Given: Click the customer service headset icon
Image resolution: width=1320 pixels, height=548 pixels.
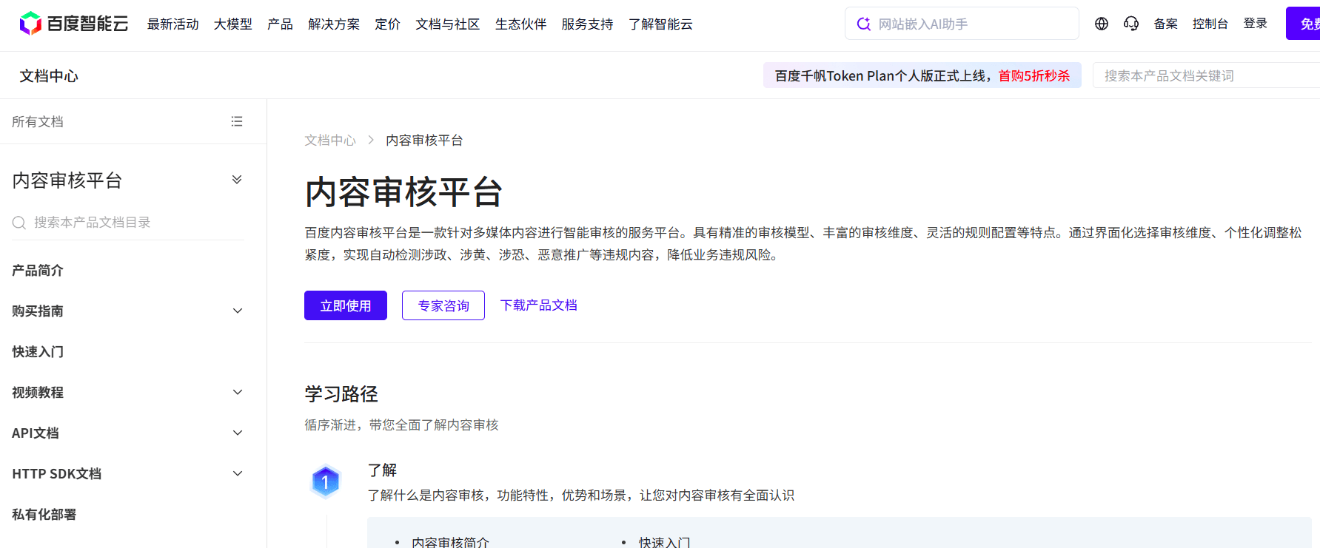Looking at the screenshot, I should point(1130,24).
